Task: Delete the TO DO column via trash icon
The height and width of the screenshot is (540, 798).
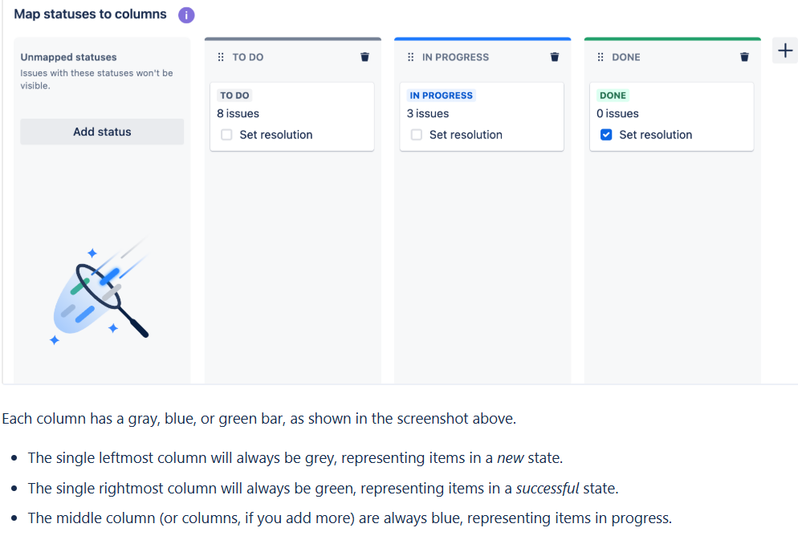Action: (364, 57)
